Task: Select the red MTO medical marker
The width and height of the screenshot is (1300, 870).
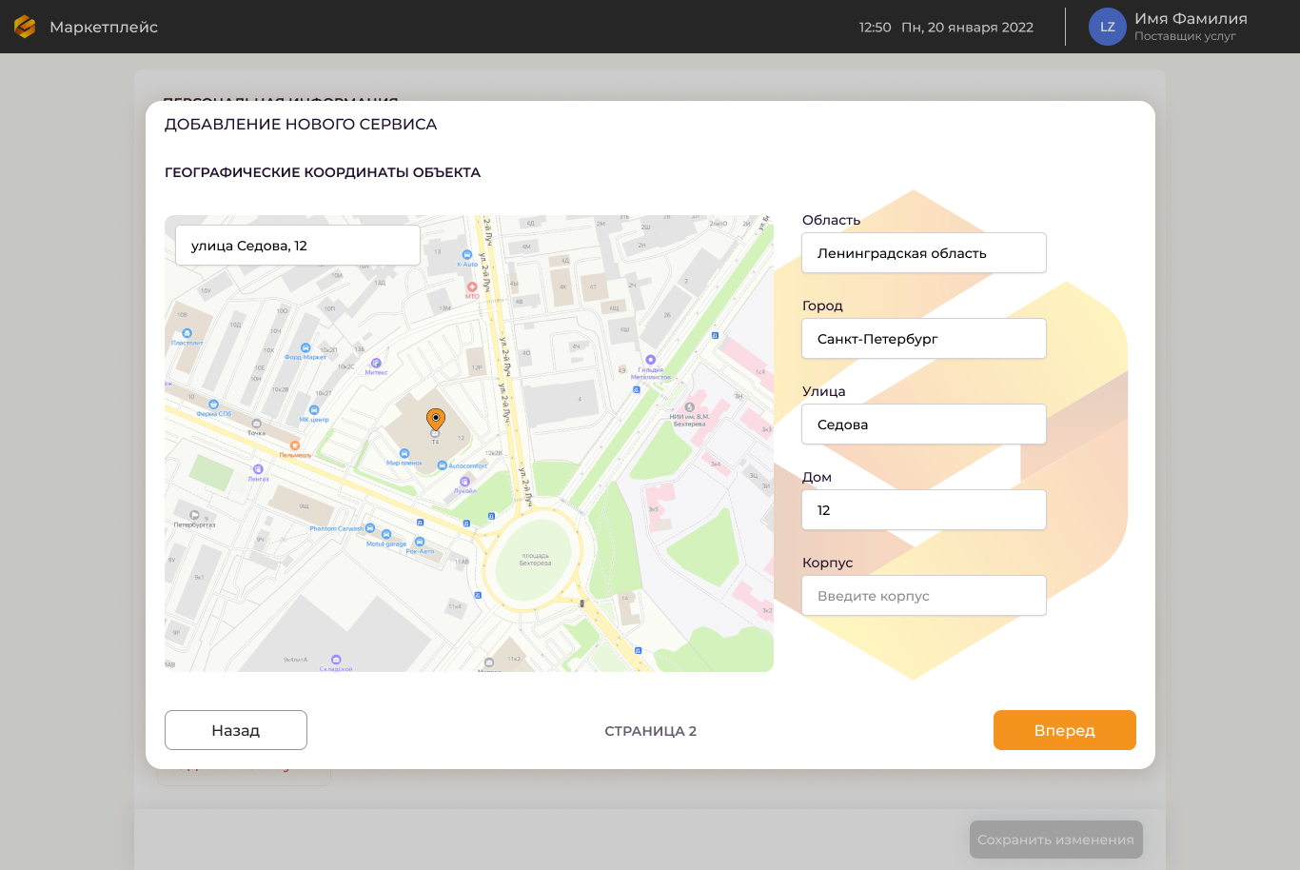Action: point(472,287)
